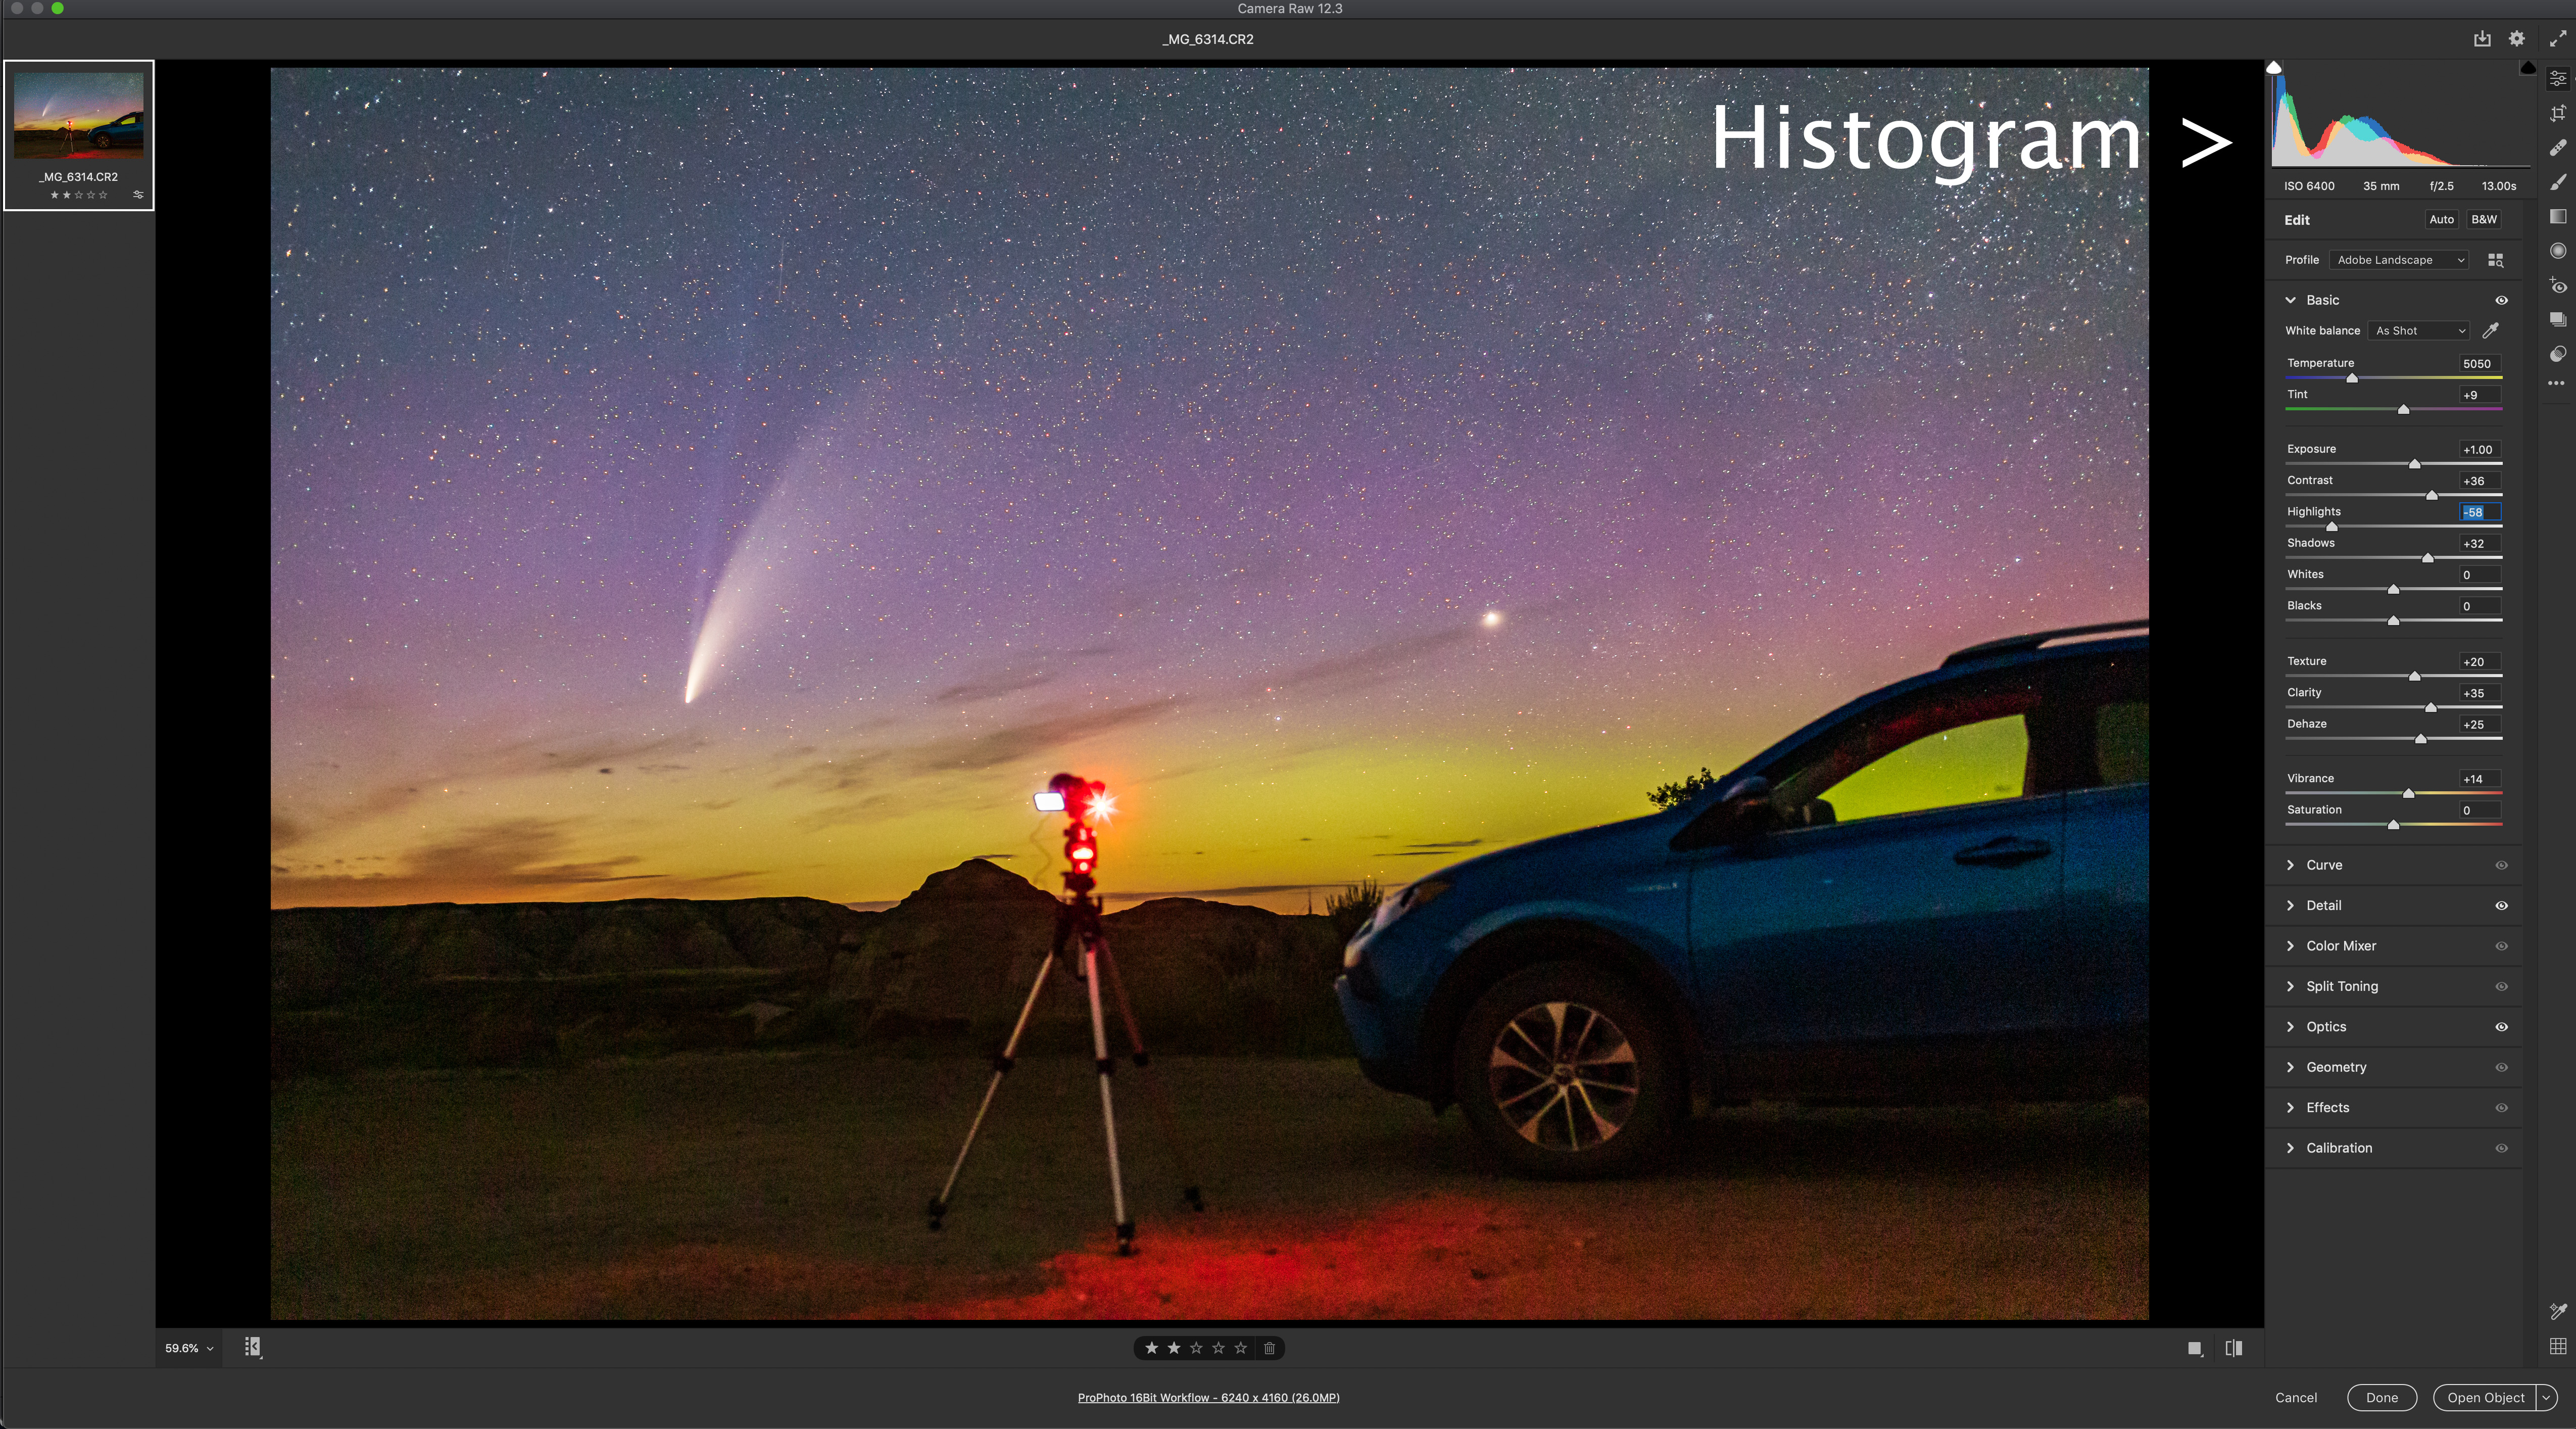Select the _MG_6314.CR2 thumbnail
The image size is (2576, 1429).
click(x=78, y=115)
